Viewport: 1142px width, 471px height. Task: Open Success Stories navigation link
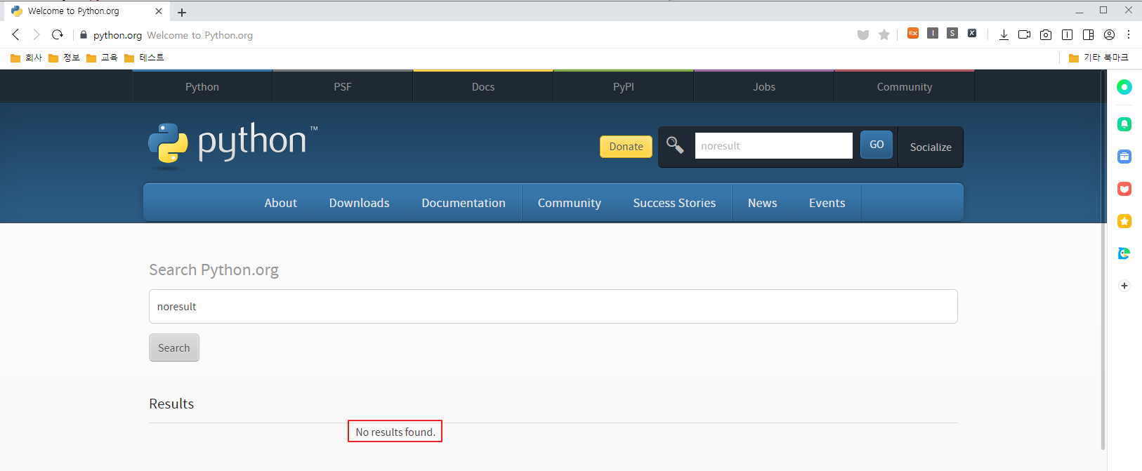point(674,203)
